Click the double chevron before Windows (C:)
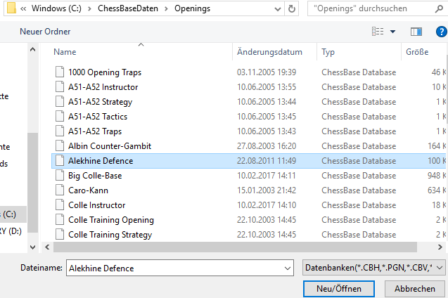The width and height of the screenshot is (448, 298). [23, 9]
